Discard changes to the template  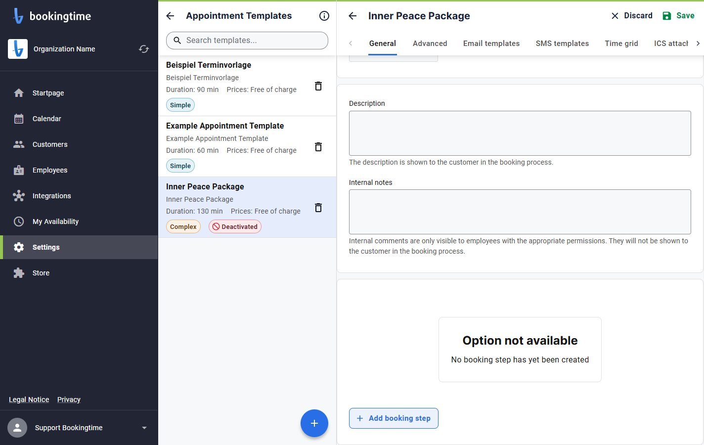[632, 16]
